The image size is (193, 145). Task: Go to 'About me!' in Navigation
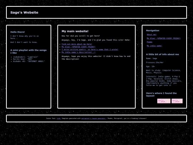tap(152, 34)
